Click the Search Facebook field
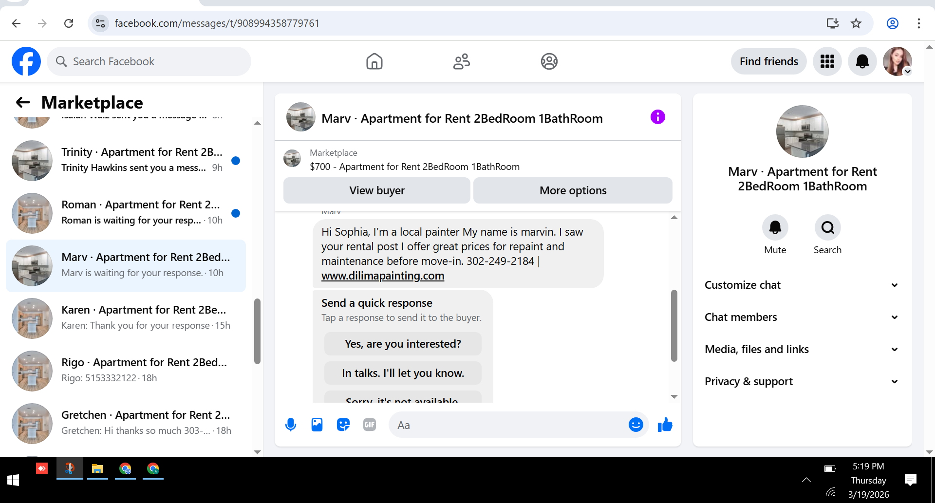935x503 pixels. (149, 61)
